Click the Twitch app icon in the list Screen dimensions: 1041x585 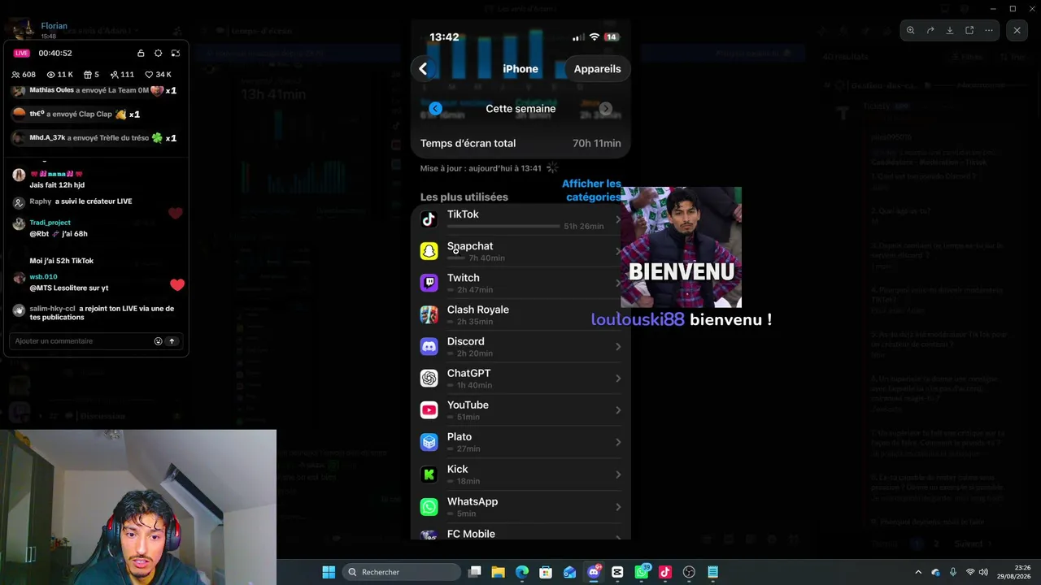[x=429, y=283]
